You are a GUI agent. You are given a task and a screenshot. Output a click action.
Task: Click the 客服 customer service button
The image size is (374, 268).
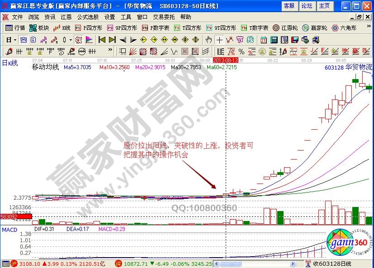pyautogui.click(x=289, y=6)
